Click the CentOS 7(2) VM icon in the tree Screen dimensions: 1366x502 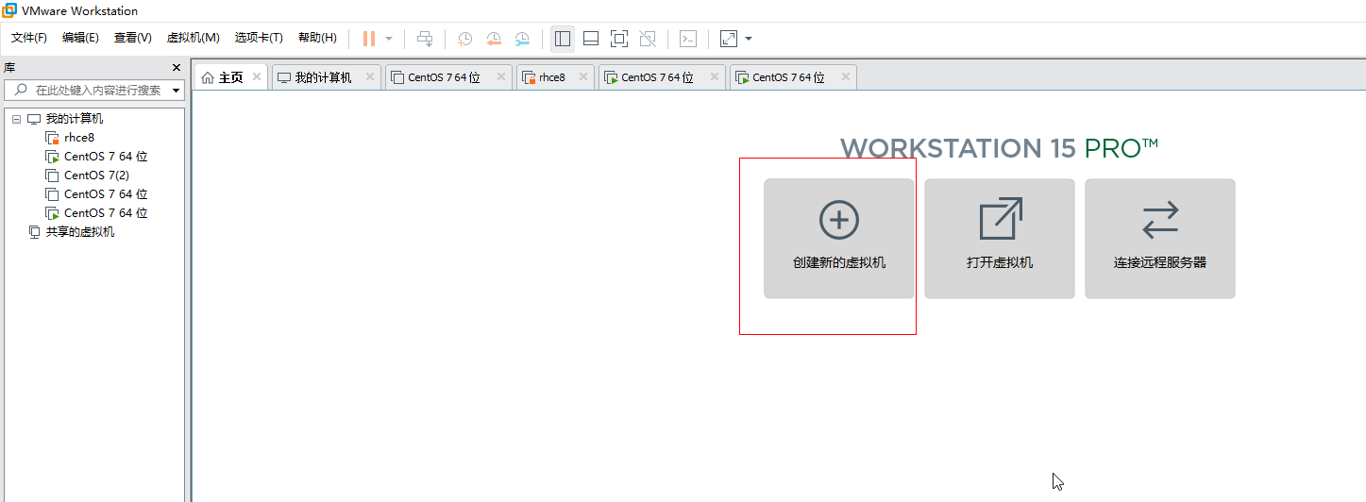(53, 176)
